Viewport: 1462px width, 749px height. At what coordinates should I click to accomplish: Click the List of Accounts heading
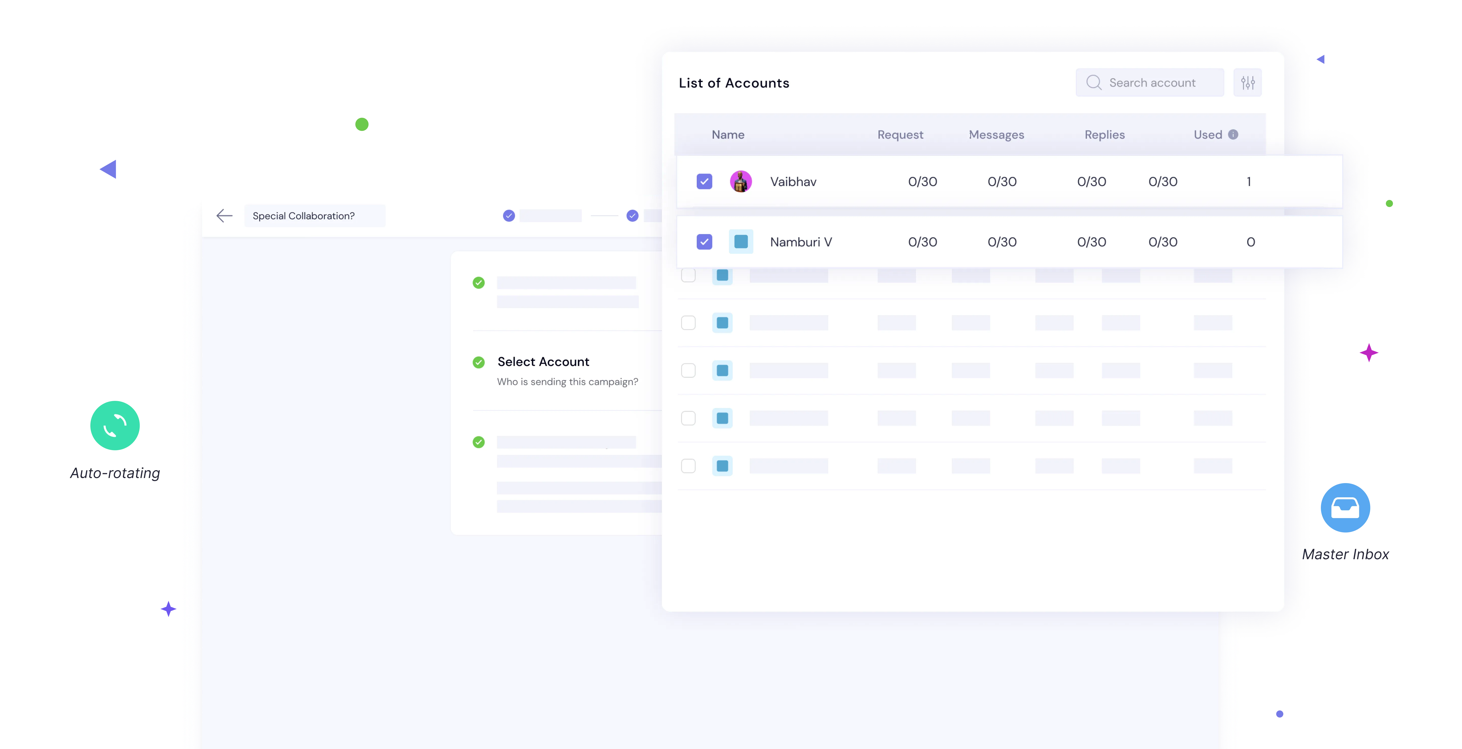pyautogui.click(x=734, y=83)
